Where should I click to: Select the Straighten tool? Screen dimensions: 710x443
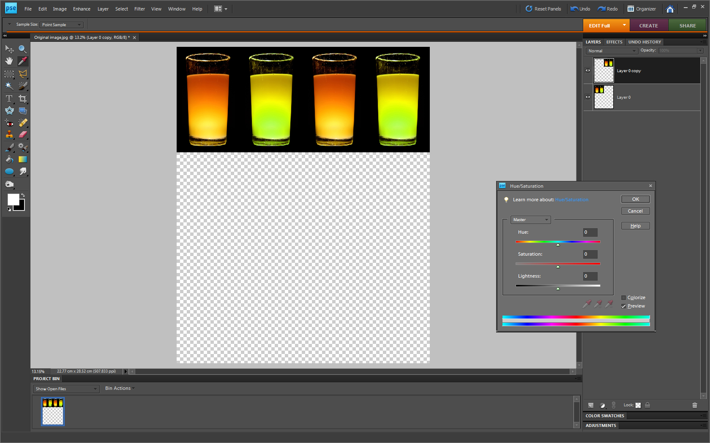click(x=23, y=111)
